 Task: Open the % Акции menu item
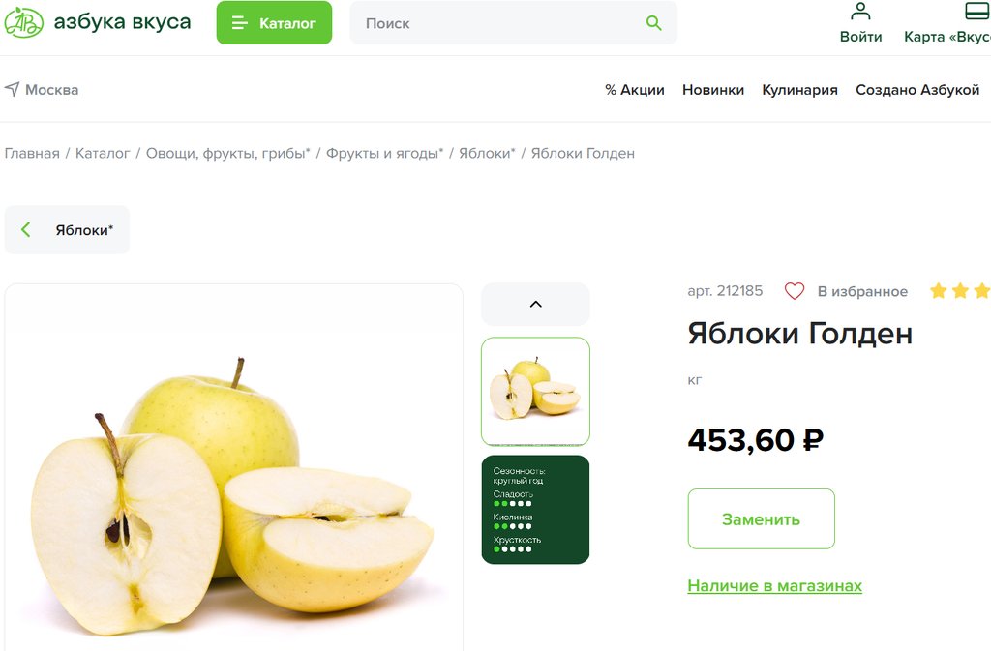pyautogui.click(x=635, y=90)
